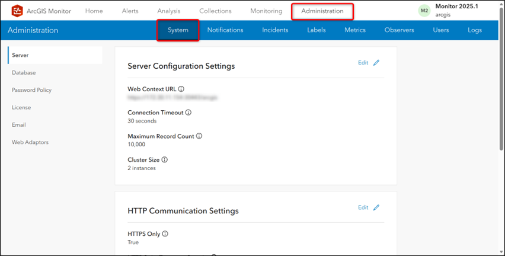Click the Cluster Size info icon
This screenshot has height=256, width=505.
click(165, 160)
